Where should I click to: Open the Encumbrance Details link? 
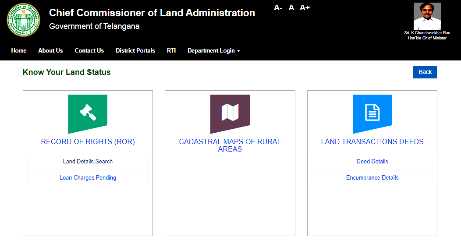click(x=372, y=177)
